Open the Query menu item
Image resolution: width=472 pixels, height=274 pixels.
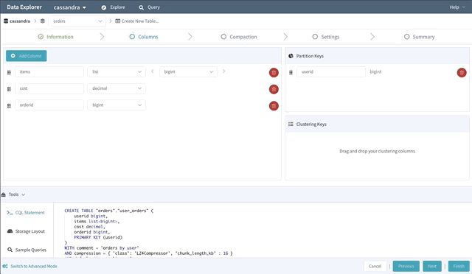click(149, 7)
